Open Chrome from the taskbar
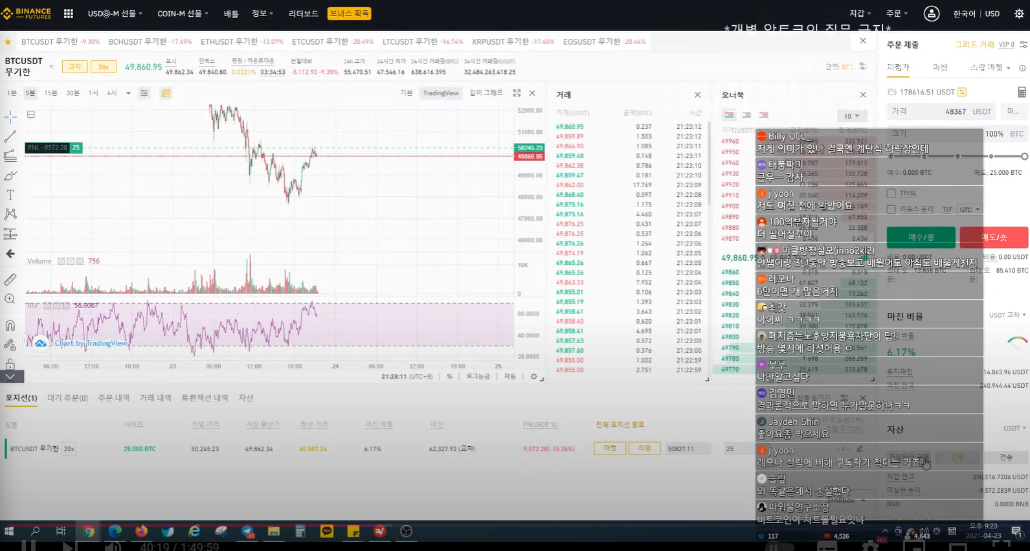Image resolution: width=1030 pixels, height=551 pixels. (89, 532)
